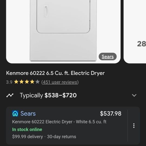Click the Sears house logo icon
This screenshot has height=146, width=146.
click(x=15, y=113)
